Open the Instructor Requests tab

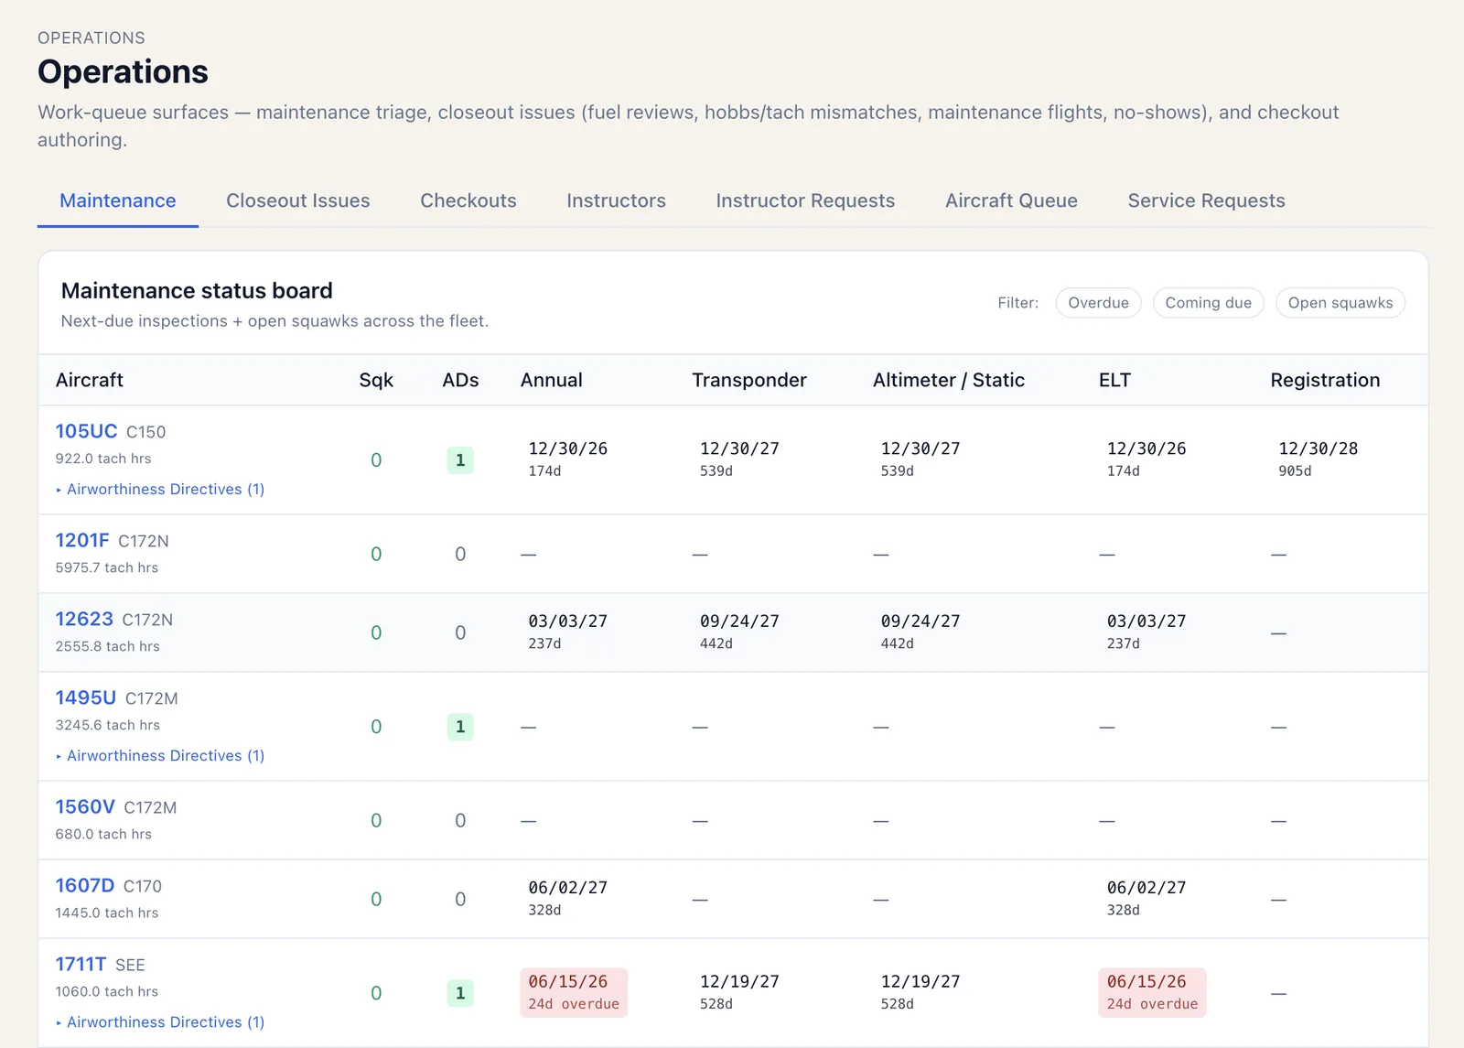[x=805, y=200]
